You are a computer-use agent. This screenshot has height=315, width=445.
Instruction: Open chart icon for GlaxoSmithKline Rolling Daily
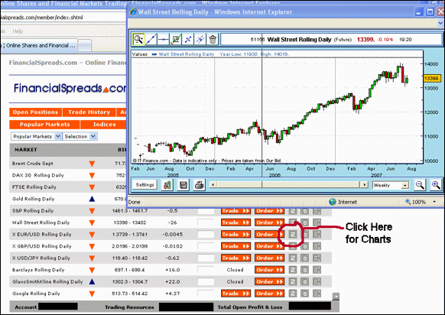tap(293, 281)
